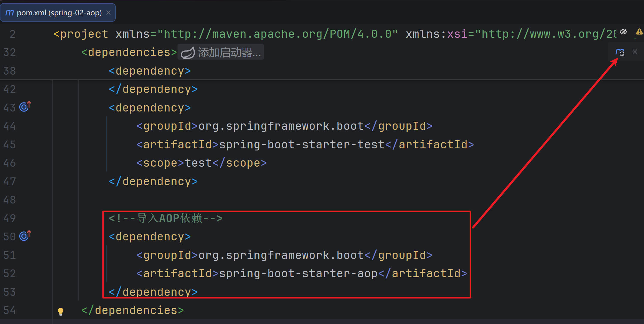
Task: Open the yellow warning inspections indicator
Action: click(x=639, y=32)
